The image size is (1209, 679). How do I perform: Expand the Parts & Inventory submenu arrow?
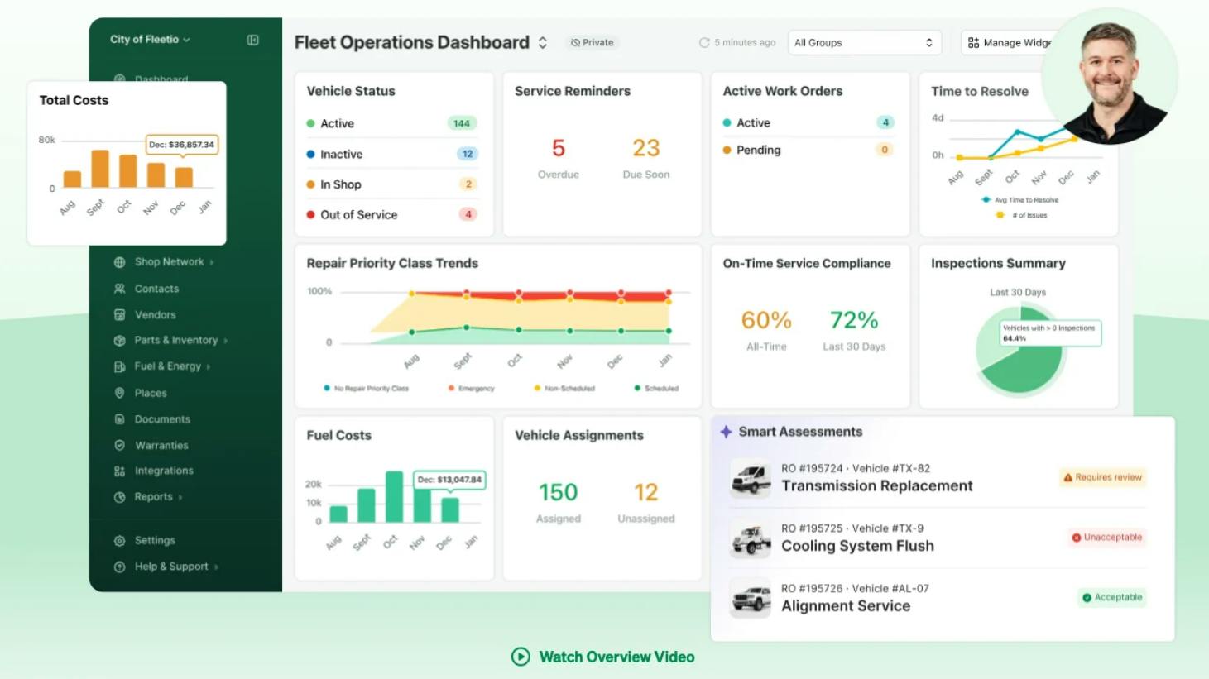tap(226, 341)
